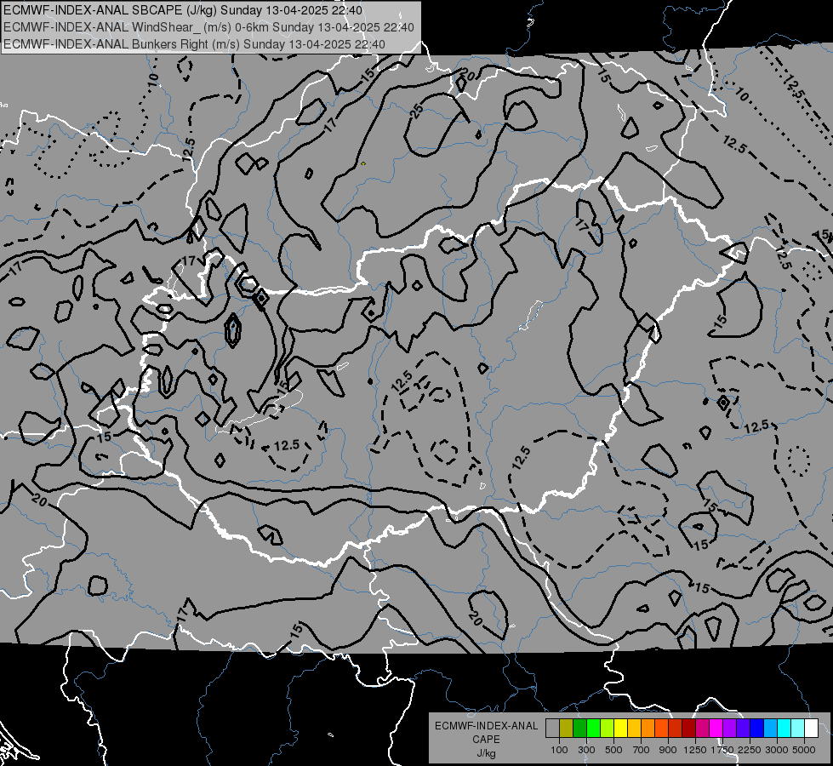Select the olive swatch in CAPE legend
The image size is (833, 766).
point(567,728)
